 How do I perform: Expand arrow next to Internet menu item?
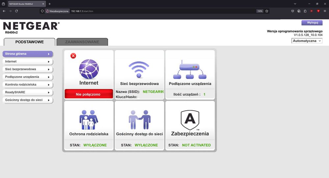click(x=49, y=62)
